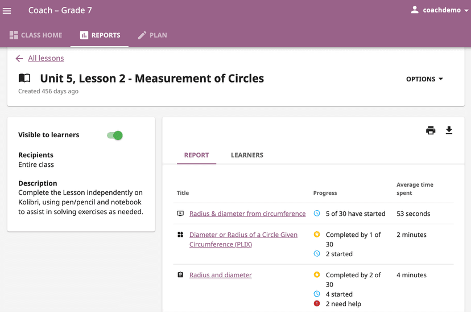
Task: Click the All lessons link
Action: 46,59
